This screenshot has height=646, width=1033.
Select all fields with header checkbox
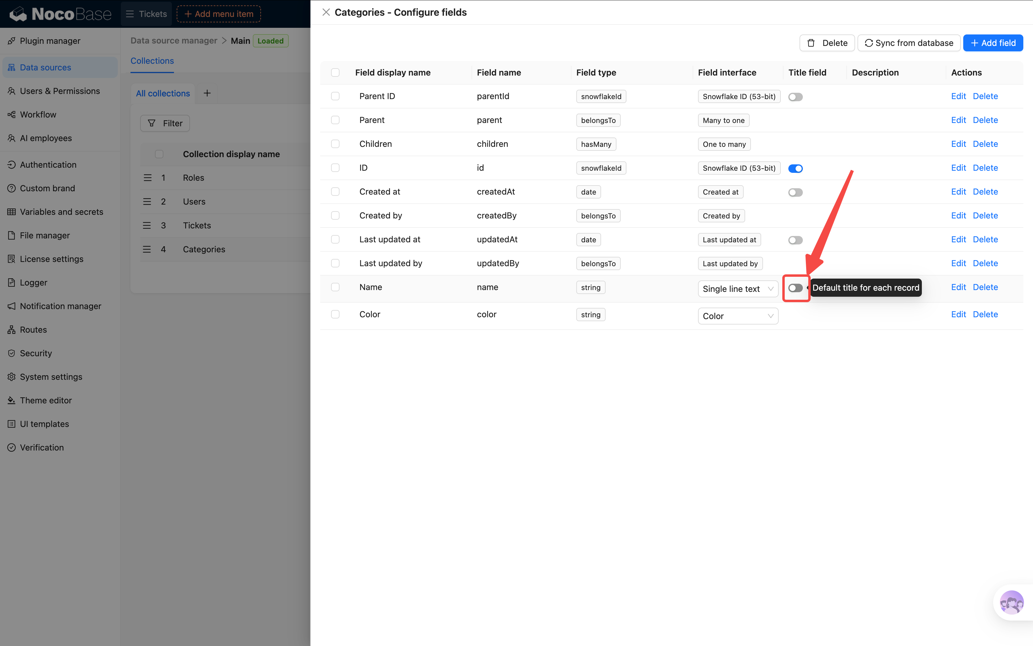pos(335,73)
